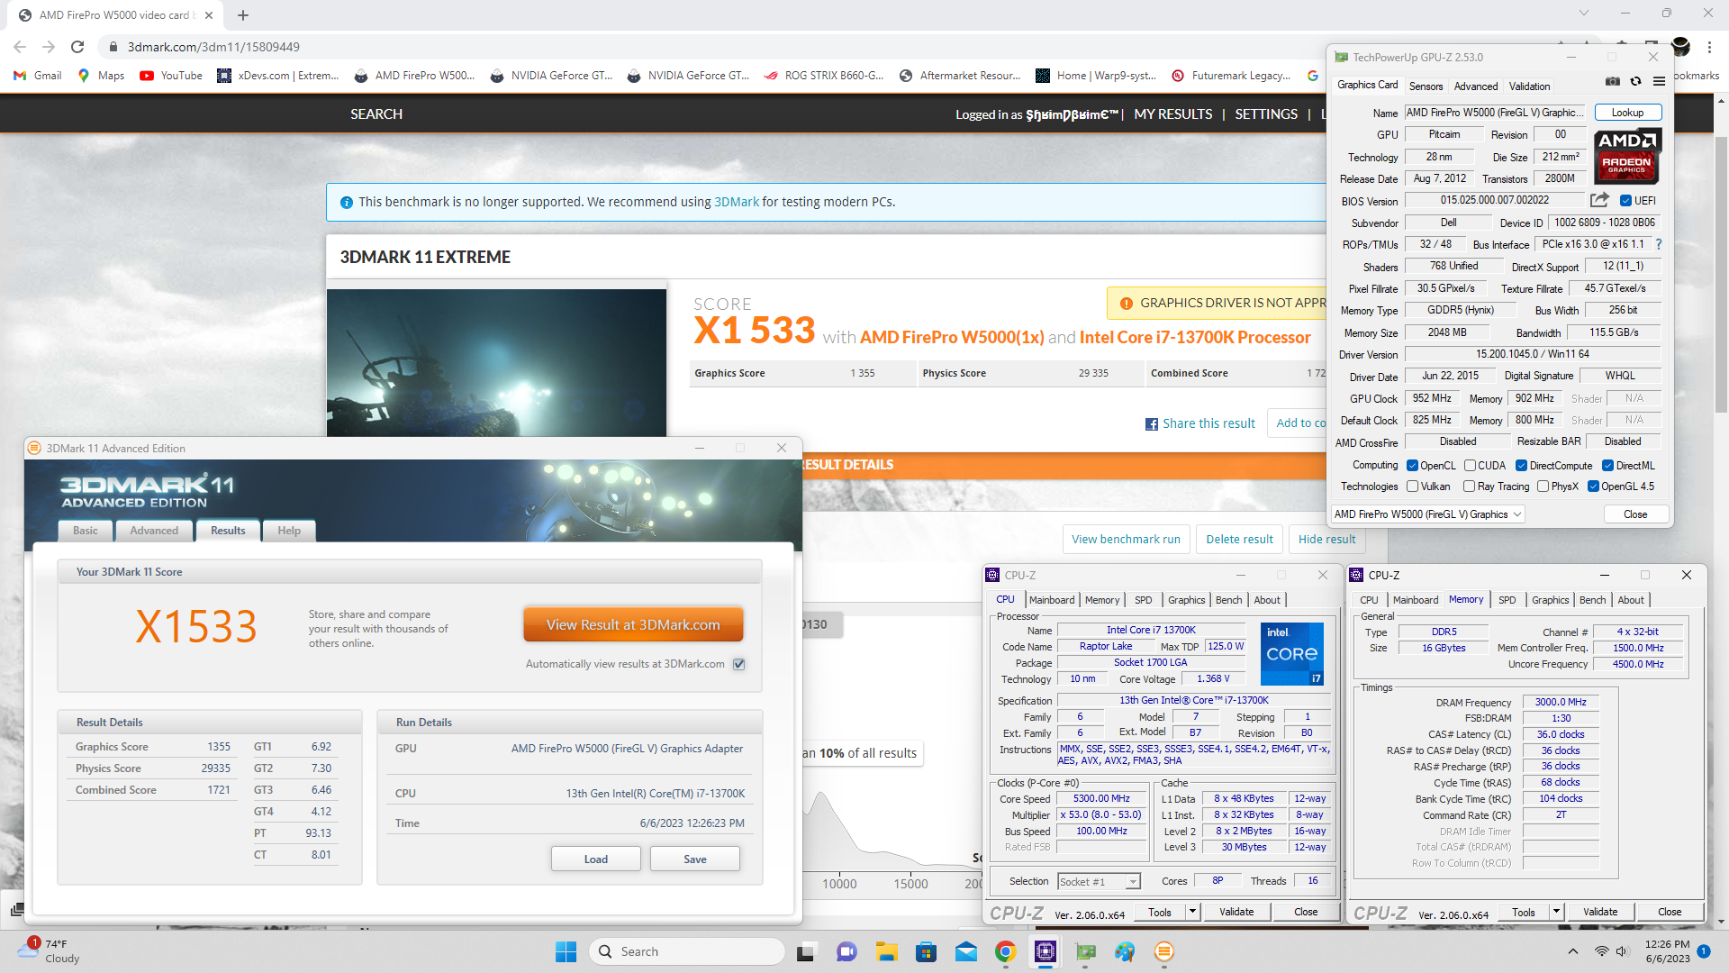Open the Socket #1 selection dropdown in CPU-Z
1729x973 pixels.
1100,881
